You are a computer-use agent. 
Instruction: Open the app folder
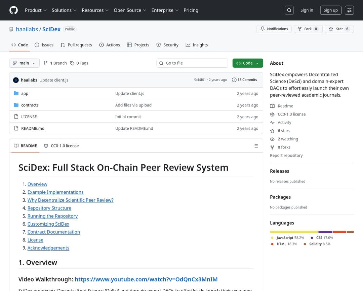25,94
